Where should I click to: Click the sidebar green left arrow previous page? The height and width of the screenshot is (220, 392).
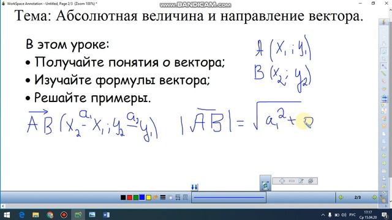(384, 155)
